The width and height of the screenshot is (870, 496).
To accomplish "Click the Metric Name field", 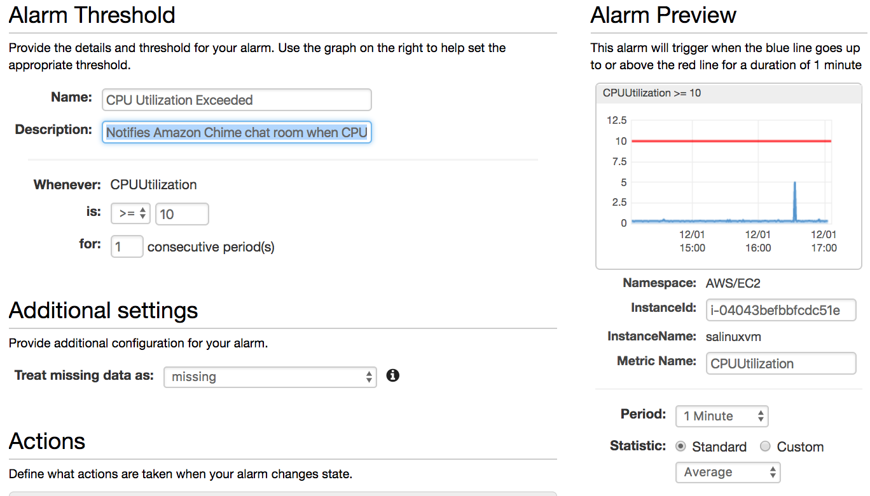I will 781,363.
